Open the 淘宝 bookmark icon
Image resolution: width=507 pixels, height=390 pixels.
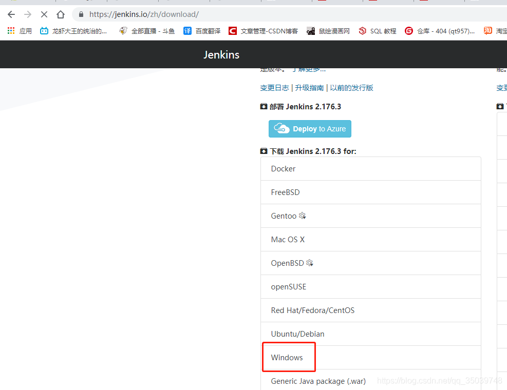coord(488,31)
